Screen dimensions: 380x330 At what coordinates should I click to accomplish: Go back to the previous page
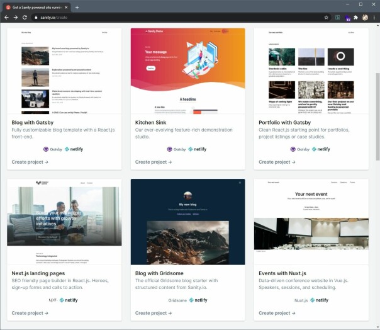tap(6, 18)
